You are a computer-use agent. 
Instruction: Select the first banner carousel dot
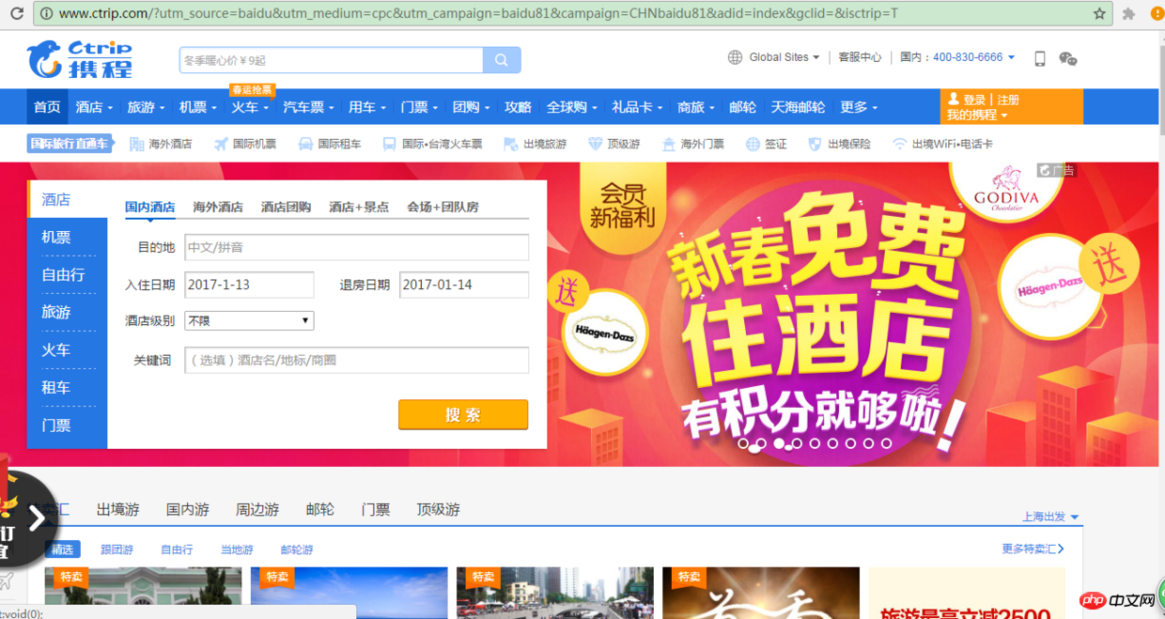(743, 443)
